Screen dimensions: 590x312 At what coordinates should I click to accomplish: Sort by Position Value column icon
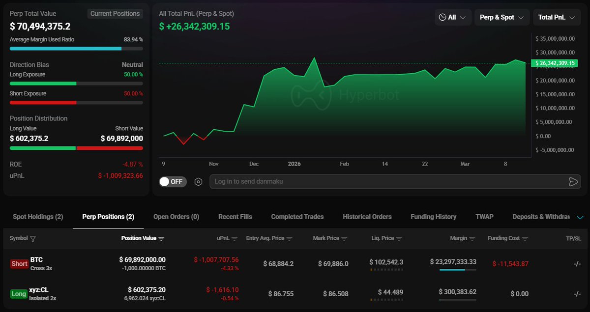(161, 239)
